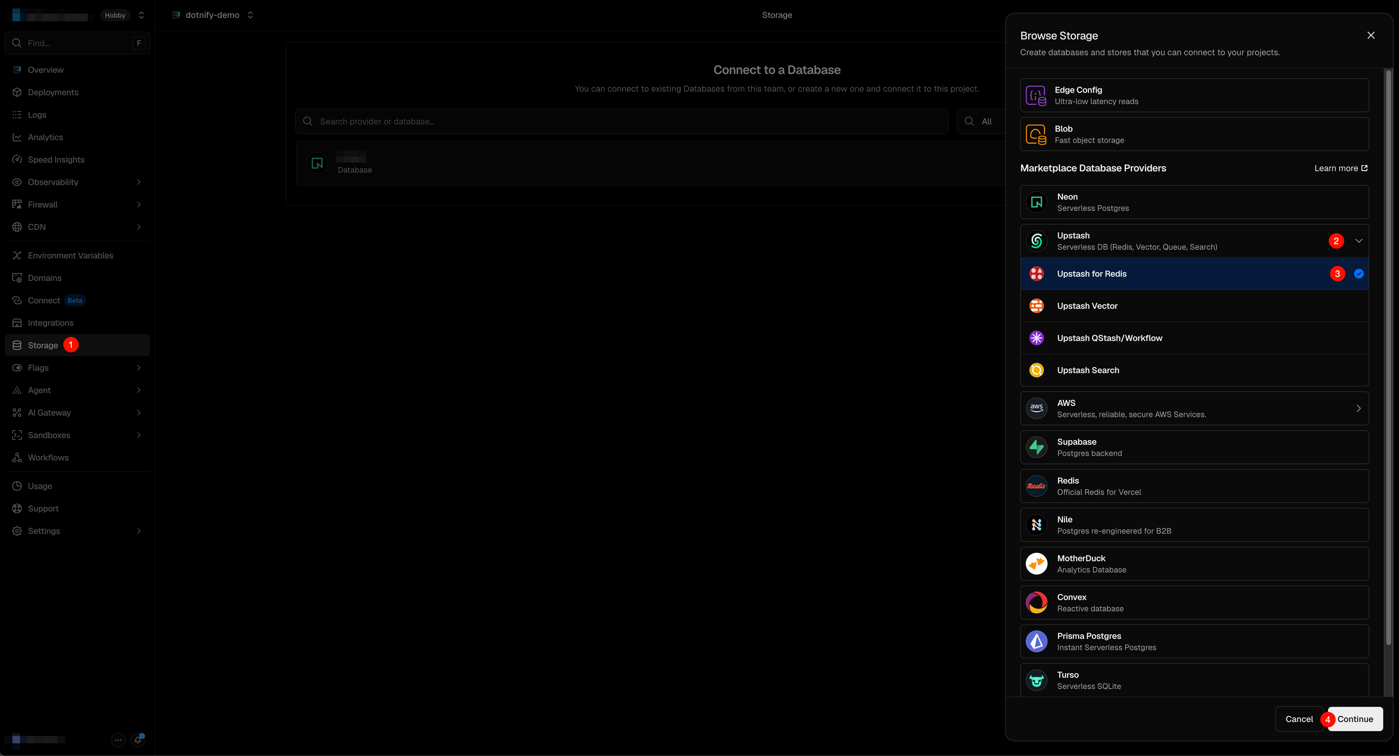This screenshot has width=1399, height=756.
Task: Expand the Settings submenu
Action: pos(139,531)
